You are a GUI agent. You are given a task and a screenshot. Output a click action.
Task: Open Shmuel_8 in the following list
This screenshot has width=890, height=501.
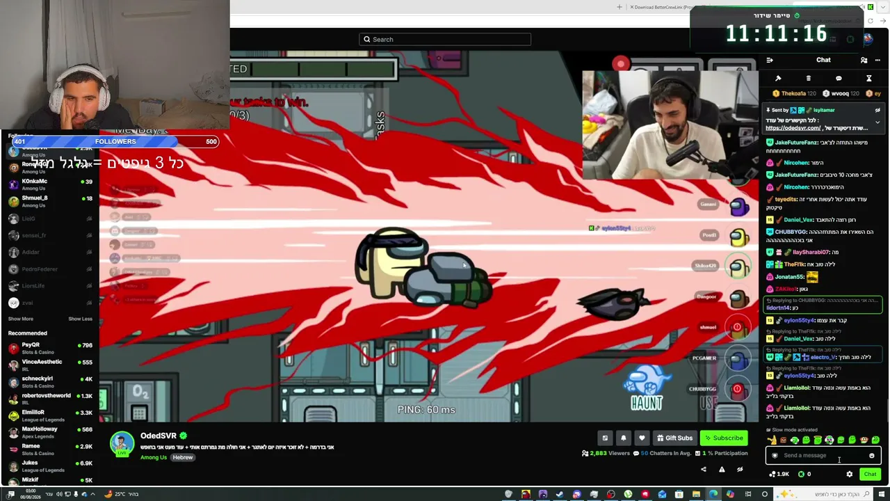pos(50,201)
